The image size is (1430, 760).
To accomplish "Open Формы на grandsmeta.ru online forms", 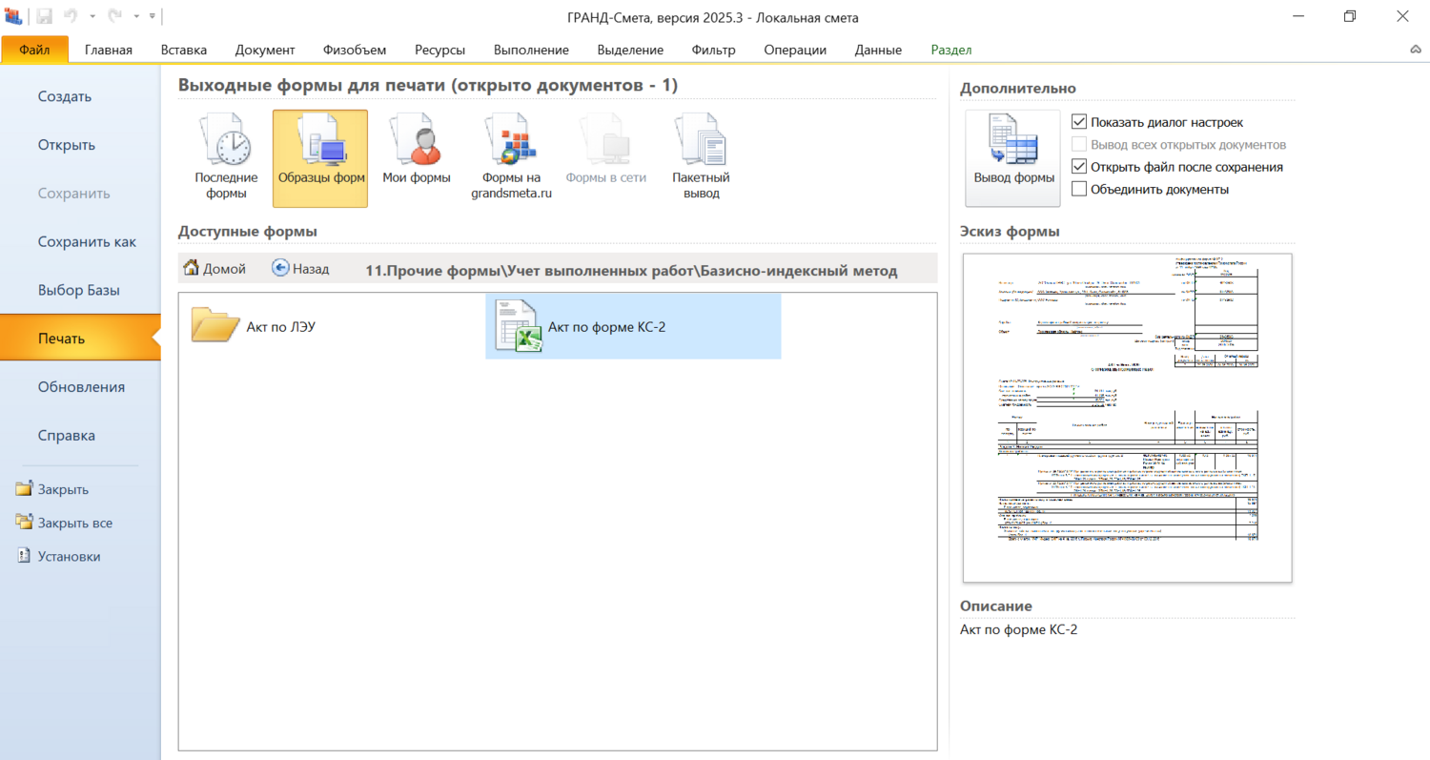I will (512, 158).
